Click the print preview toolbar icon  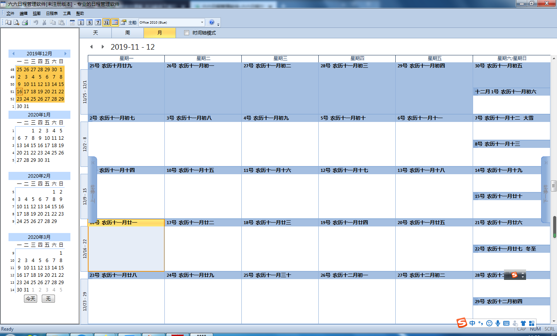(x=17, y=22)
